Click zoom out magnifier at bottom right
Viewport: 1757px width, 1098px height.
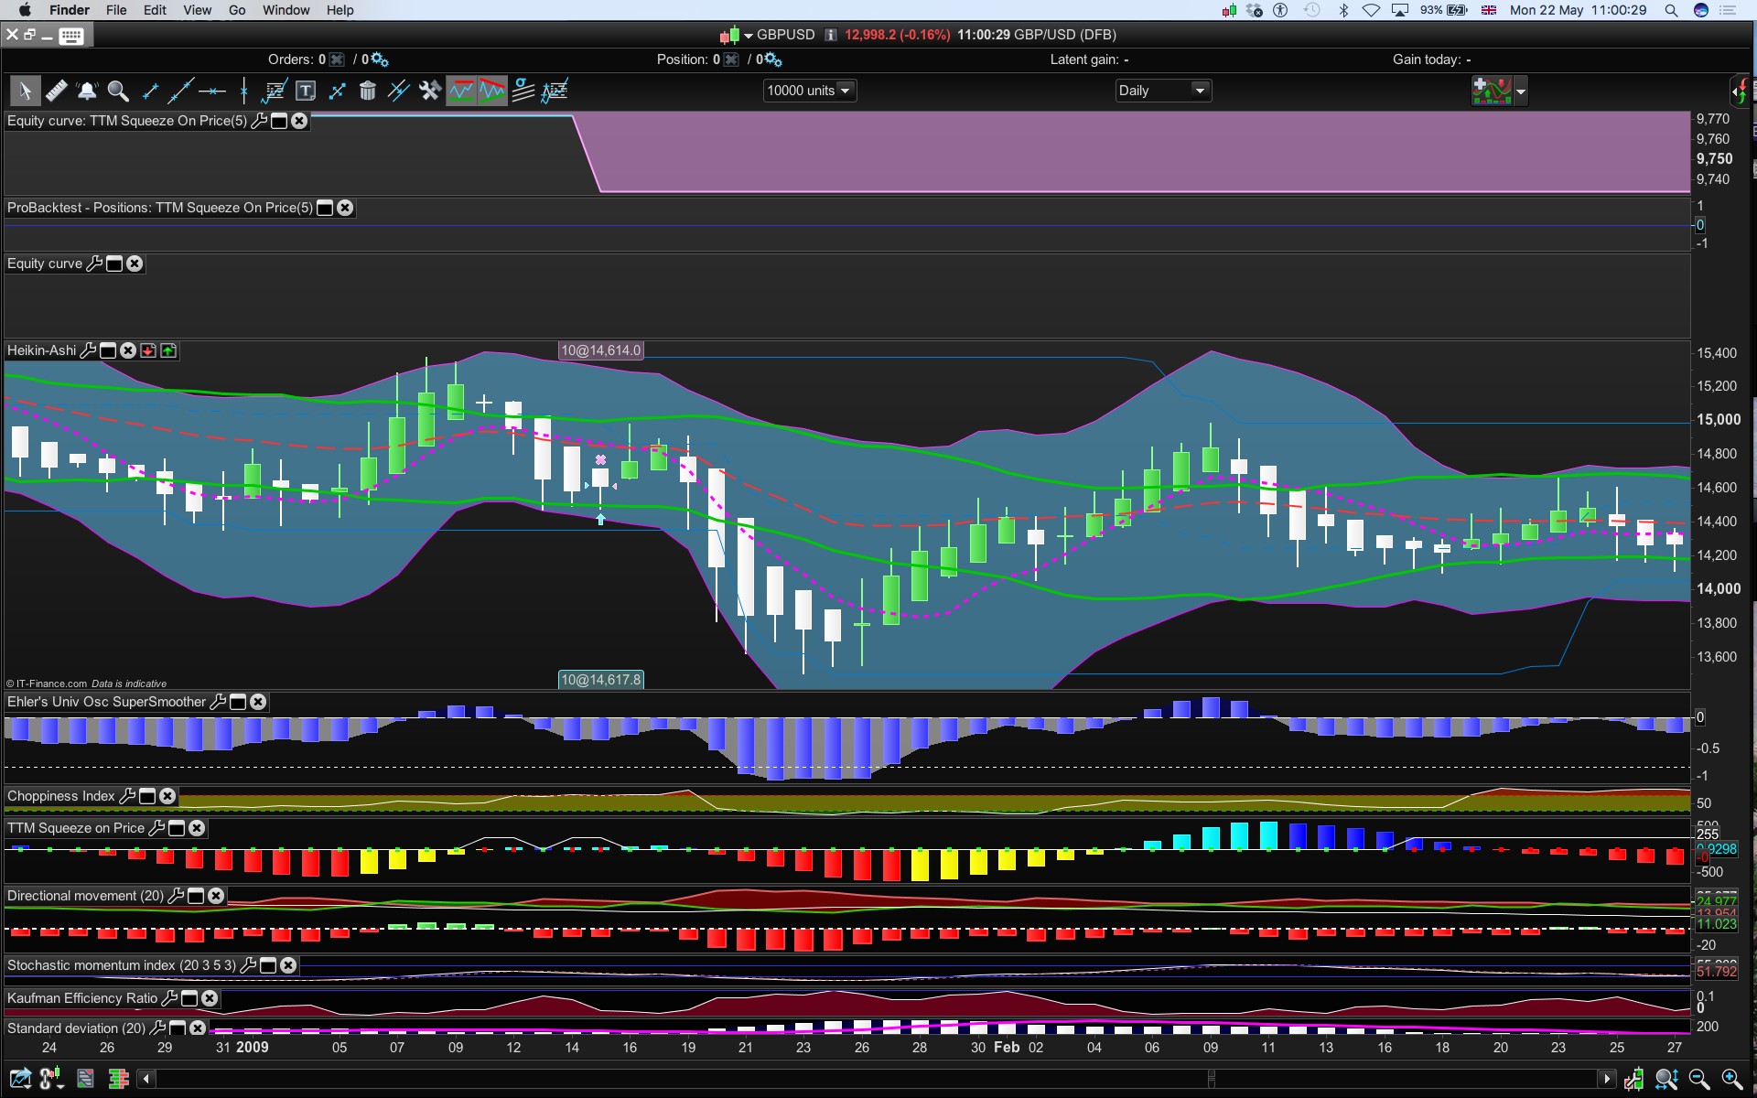coord(1699,1080)
